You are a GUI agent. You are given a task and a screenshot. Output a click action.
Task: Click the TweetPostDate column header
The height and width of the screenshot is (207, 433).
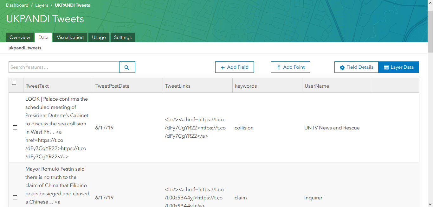[x=128, y=86]
